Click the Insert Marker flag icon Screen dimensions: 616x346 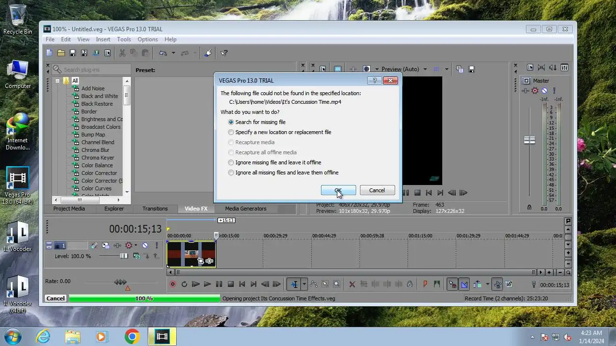point(425,284)
